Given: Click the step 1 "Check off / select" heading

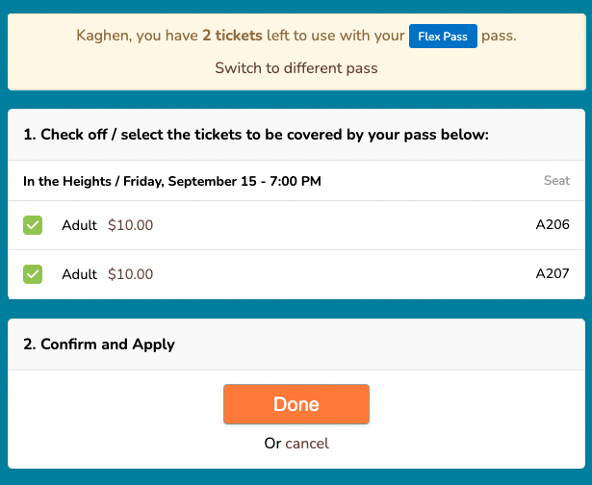Looking at the screenshot, I should pyautogui.click(x=256, y=135).
